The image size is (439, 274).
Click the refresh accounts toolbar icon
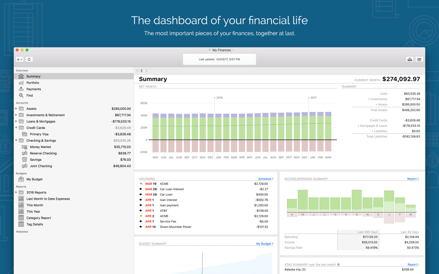(x=29, y=59)
